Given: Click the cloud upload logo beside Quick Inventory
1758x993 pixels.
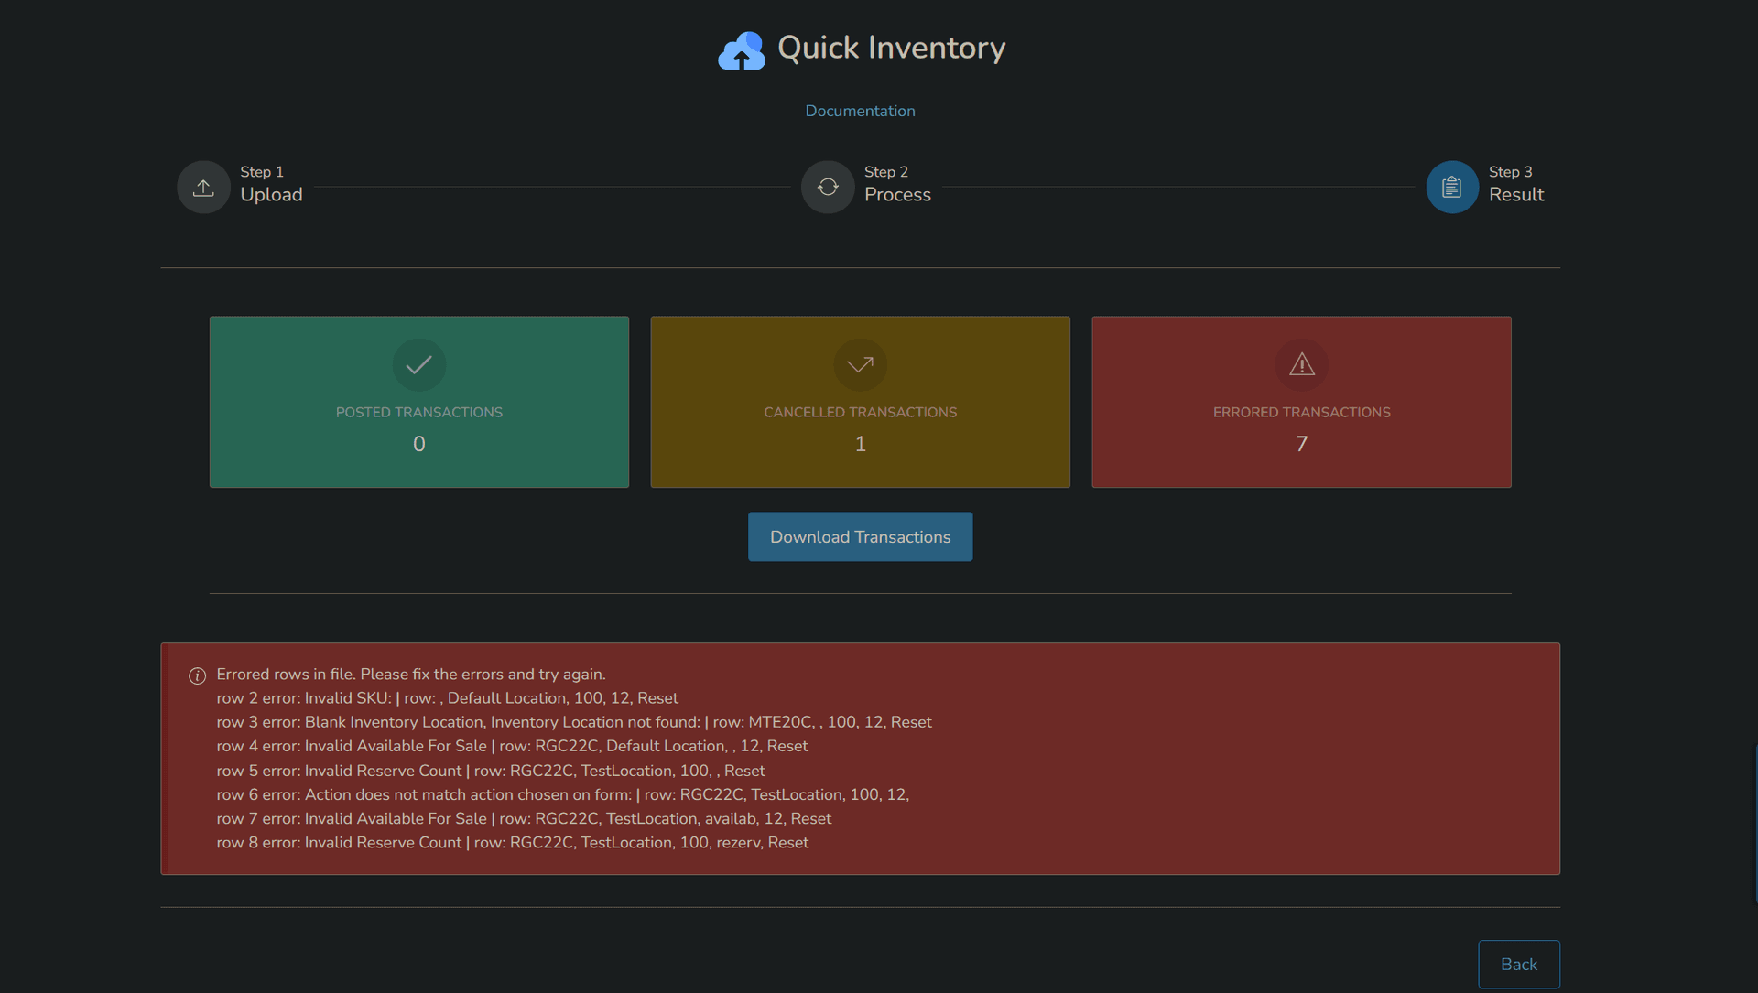Looking at the screenshot, I should [741, 50].
